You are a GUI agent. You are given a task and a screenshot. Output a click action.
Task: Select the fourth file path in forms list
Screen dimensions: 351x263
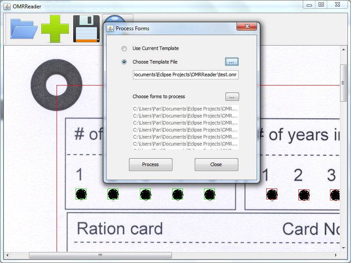point(185,130)
